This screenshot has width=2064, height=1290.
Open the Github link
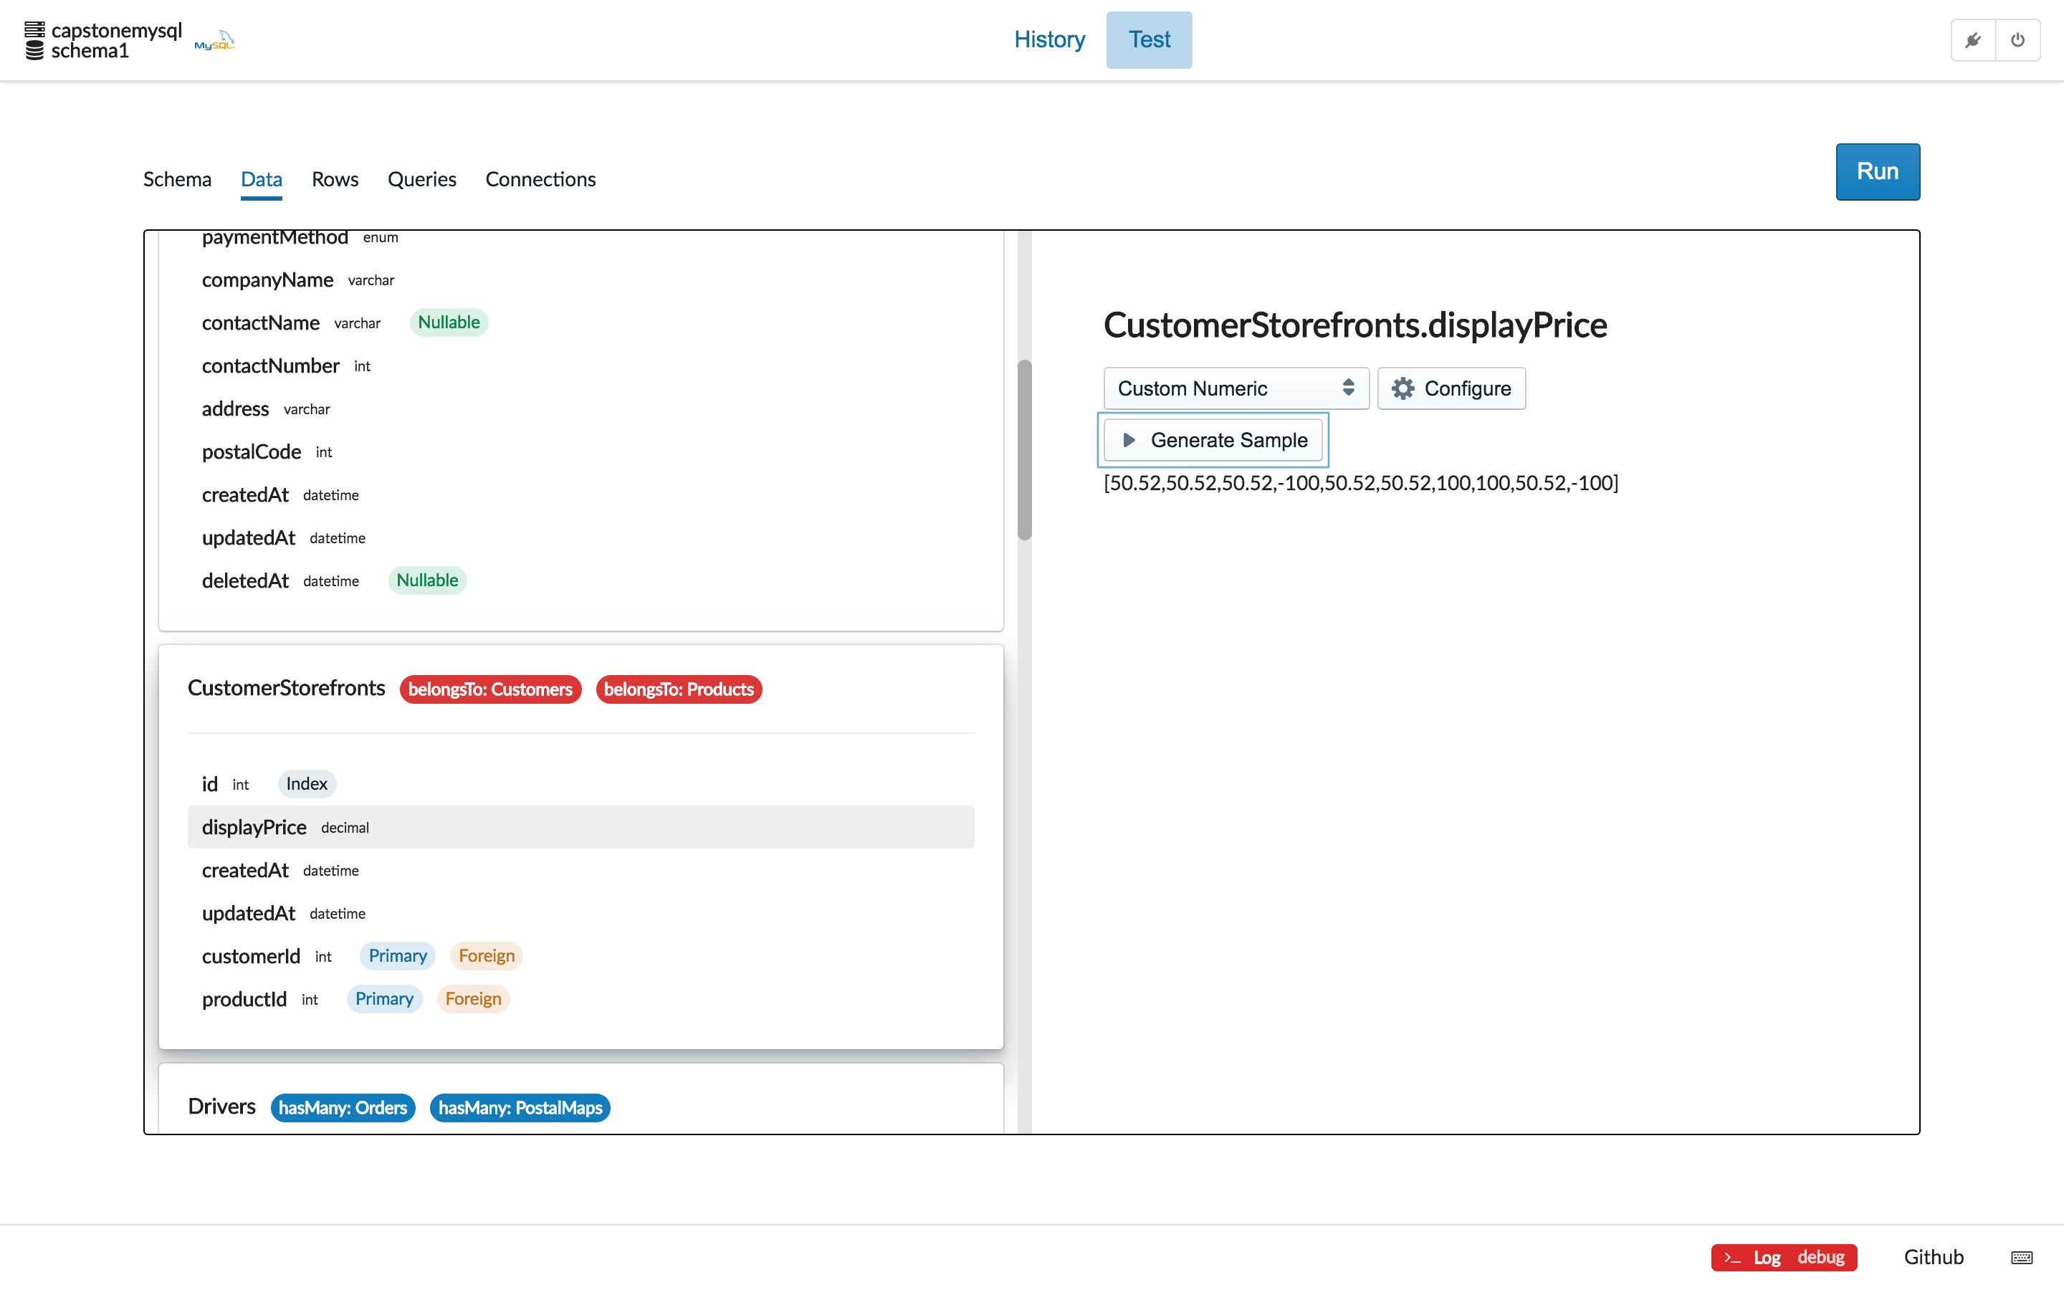click(1933, 1257)
